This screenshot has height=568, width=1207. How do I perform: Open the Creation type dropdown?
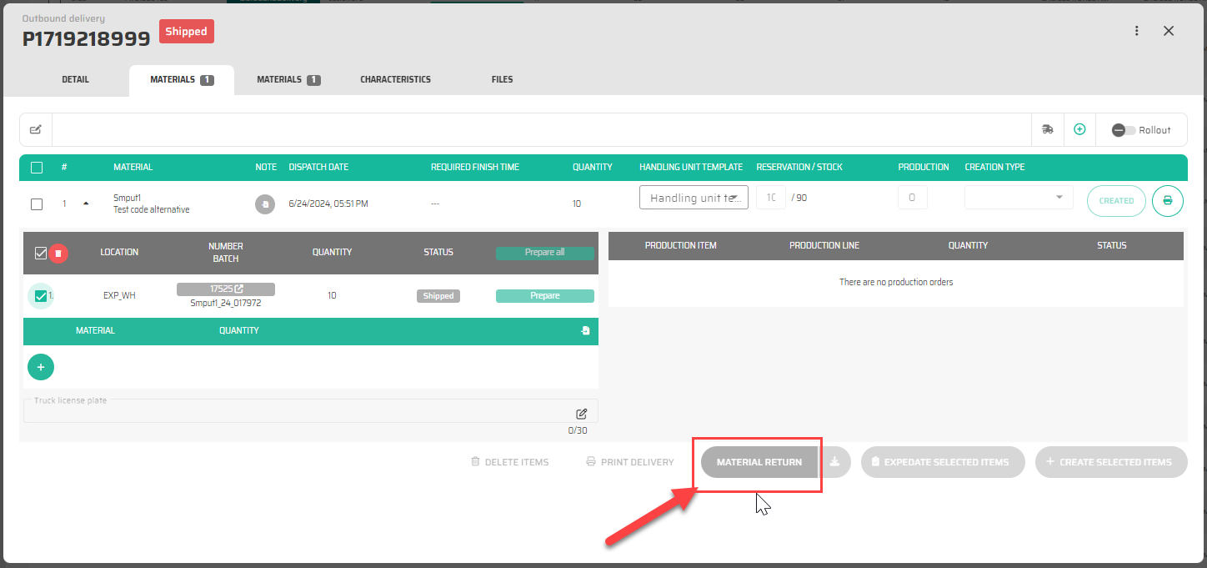1019,198
